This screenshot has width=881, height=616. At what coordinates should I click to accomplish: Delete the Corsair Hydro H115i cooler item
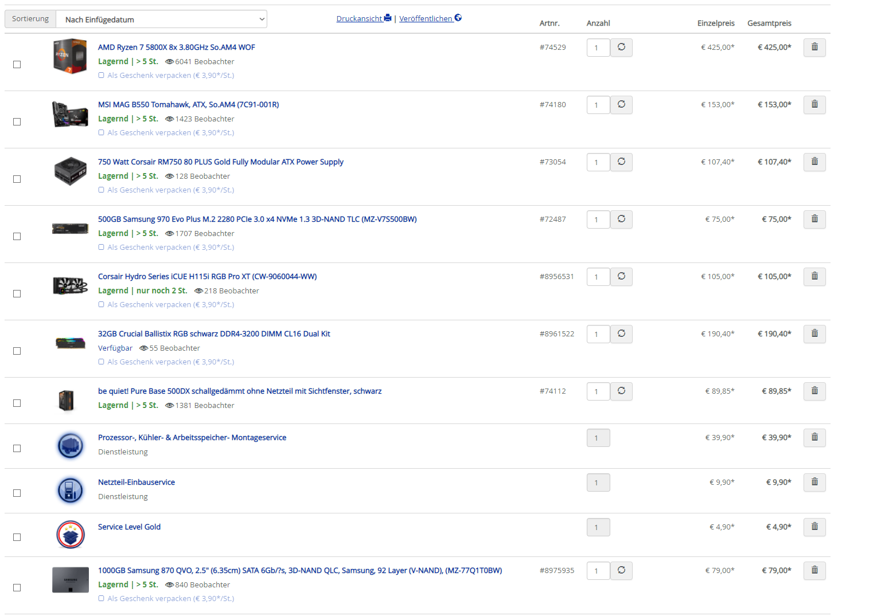click(814, 277)
